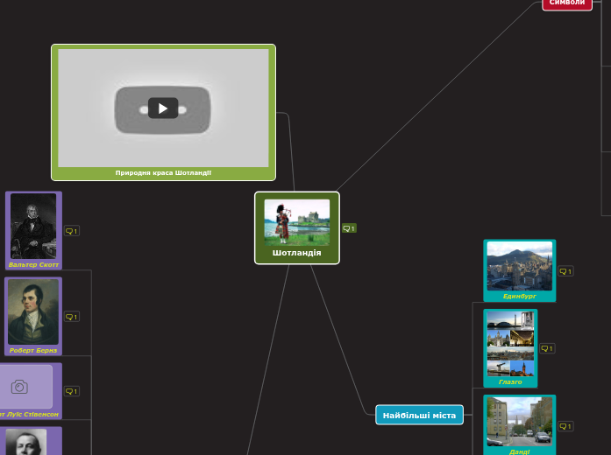
Task: Select the Найбільші міста branch node
Action: click(x=419, y=415)
